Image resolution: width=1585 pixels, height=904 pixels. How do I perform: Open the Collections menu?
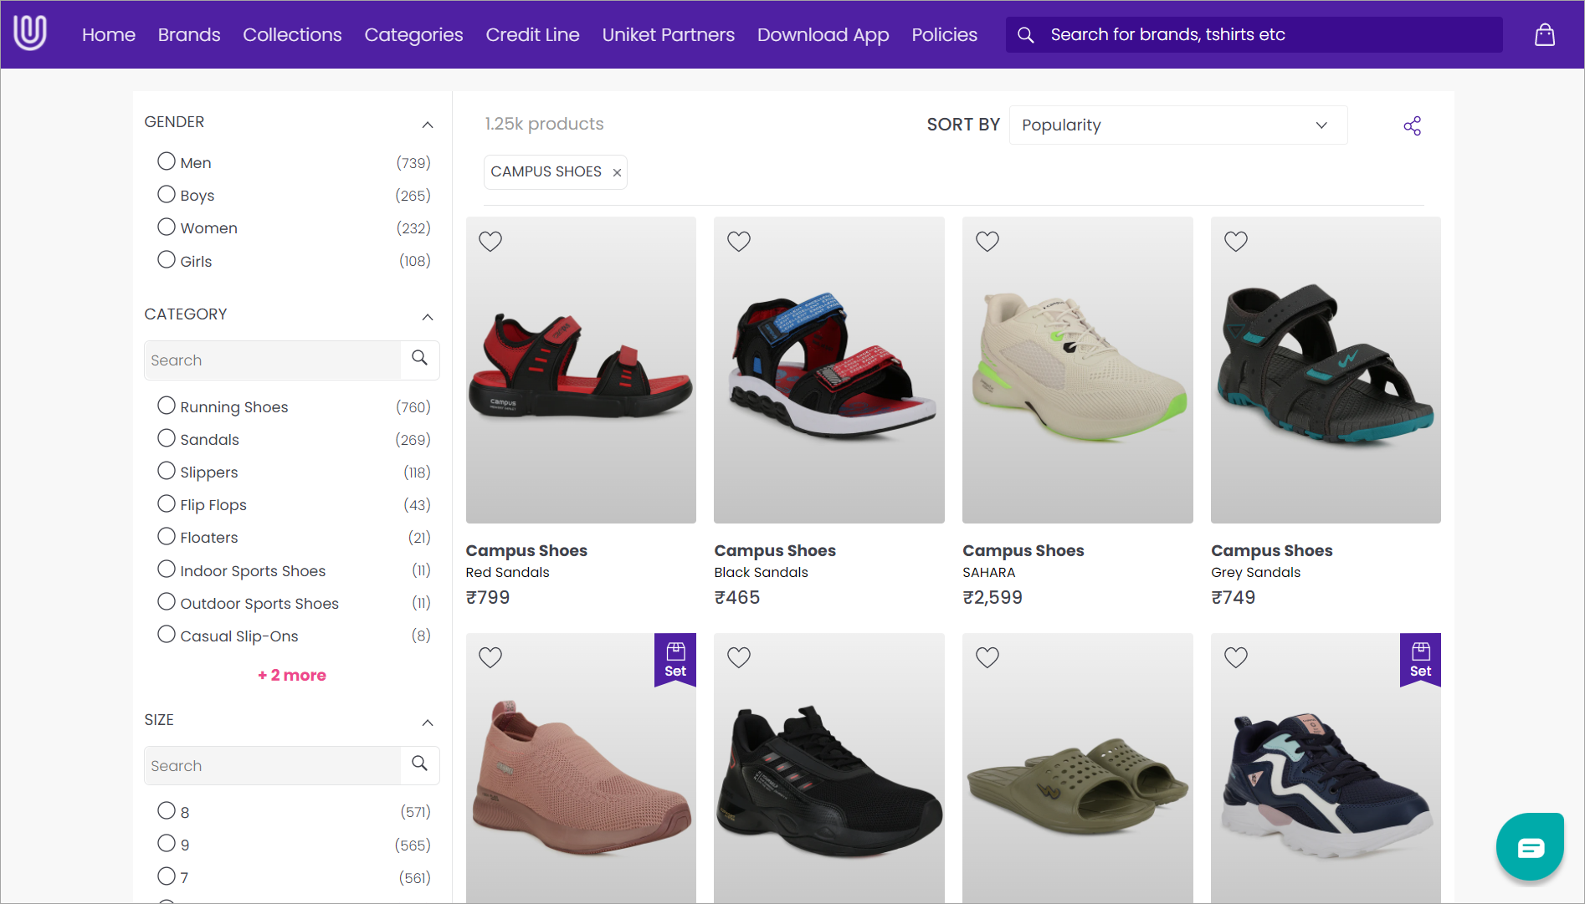pyautogui.click(x=292, y=34)
